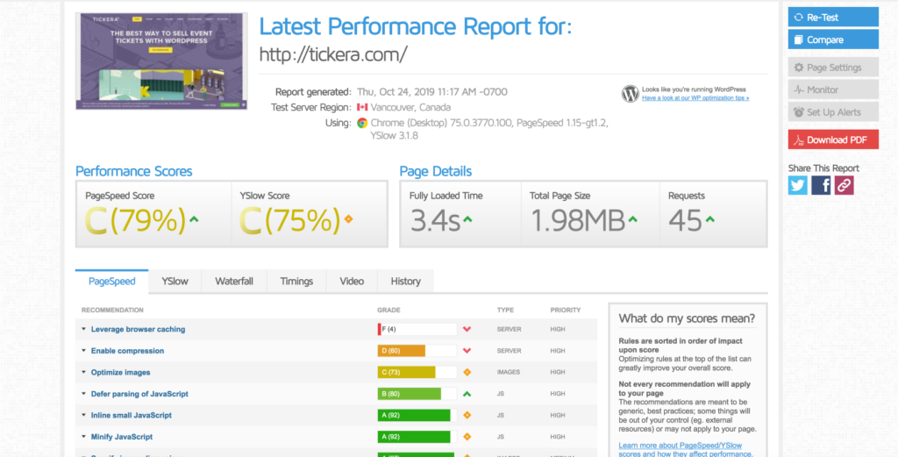The height and width of the screenshot is (457, 898).
Task: Click the F (4) grade bar
Action: click(417, 329)
